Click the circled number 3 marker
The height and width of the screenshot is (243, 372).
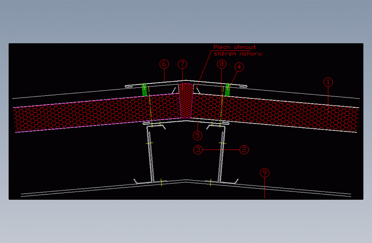199,150
